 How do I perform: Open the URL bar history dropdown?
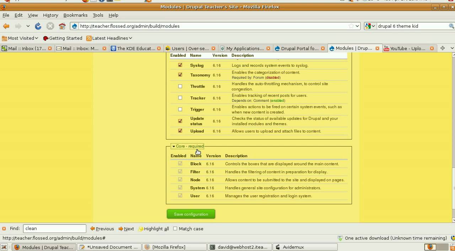[x=357, y=26]
